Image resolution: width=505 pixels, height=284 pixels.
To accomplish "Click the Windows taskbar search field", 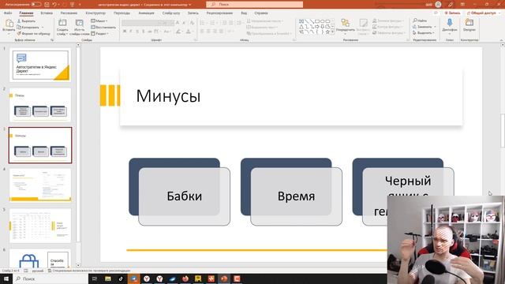I will coord(50,278).
